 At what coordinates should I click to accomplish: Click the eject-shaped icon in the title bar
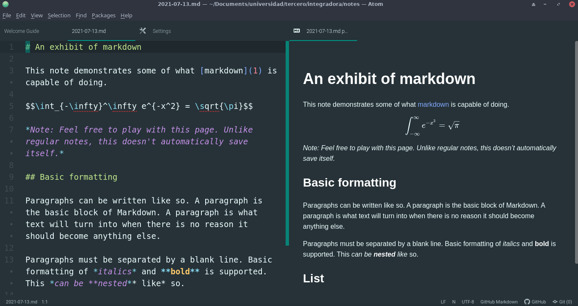tap(533, 4)
